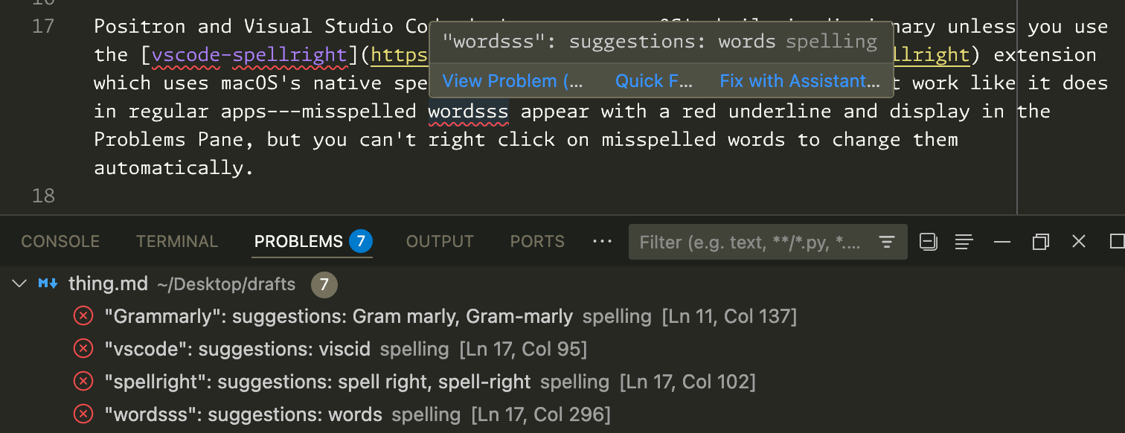Collapse the thing.md problems group

coord(20,284)
